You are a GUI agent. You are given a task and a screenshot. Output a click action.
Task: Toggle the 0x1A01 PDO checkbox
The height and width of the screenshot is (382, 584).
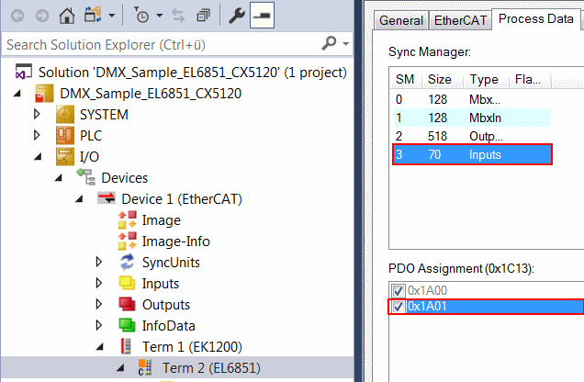click(399, 307)
